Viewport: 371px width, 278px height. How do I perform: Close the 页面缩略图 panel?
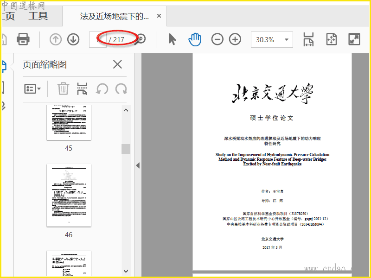[117, 64]
